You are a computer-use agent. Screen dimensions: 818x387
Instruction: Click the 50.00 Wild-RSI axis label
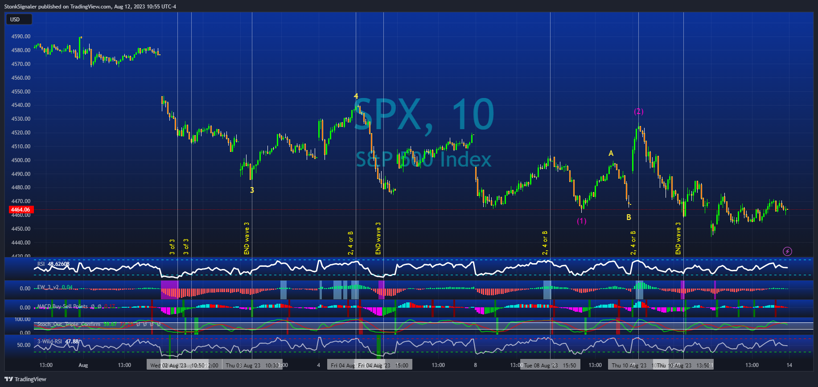tap(24, 345)
